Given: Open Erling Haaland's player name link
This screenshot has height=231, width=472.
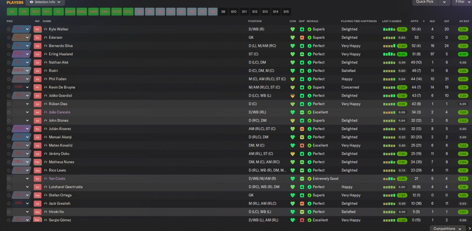Looking at the screenshot, I should 61,54.
